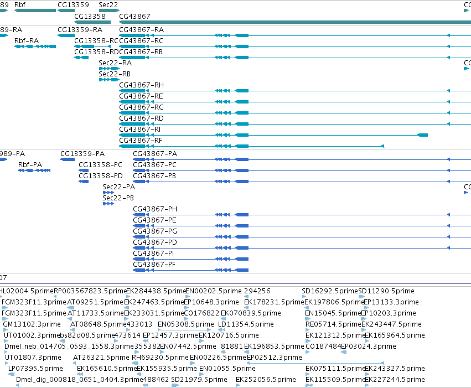Viewport: 471px width, 388px height.
Task: Select EST label bs82d08.5prime
Action: (87, 335)
